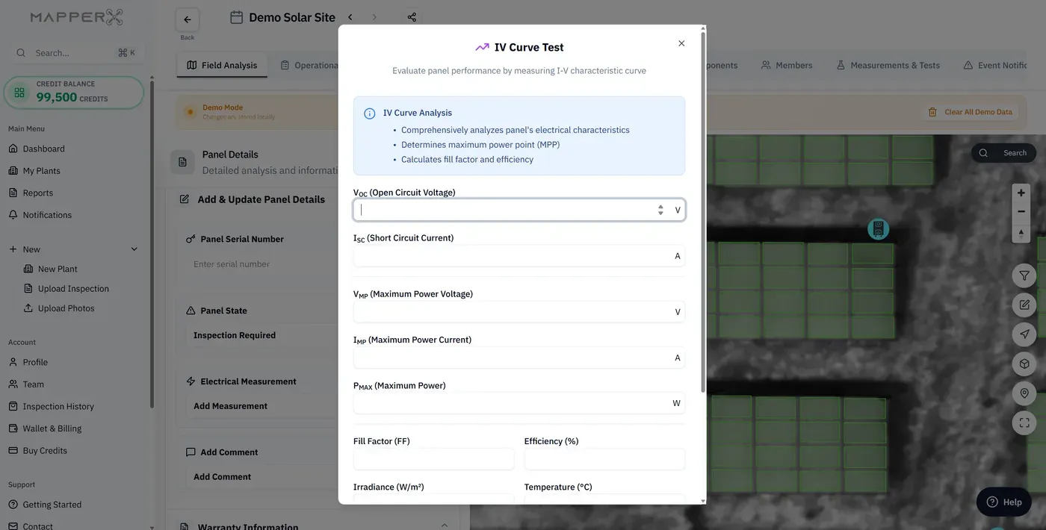Open the map filter funnel icon
This screenshot has height=530, width=1046.
click(x=1024, y=275)
